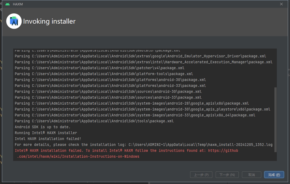This screenshot has height=184, width=290.
Task: Click the 'Invoking installer' heading
Action: click(x=49, y=21)
